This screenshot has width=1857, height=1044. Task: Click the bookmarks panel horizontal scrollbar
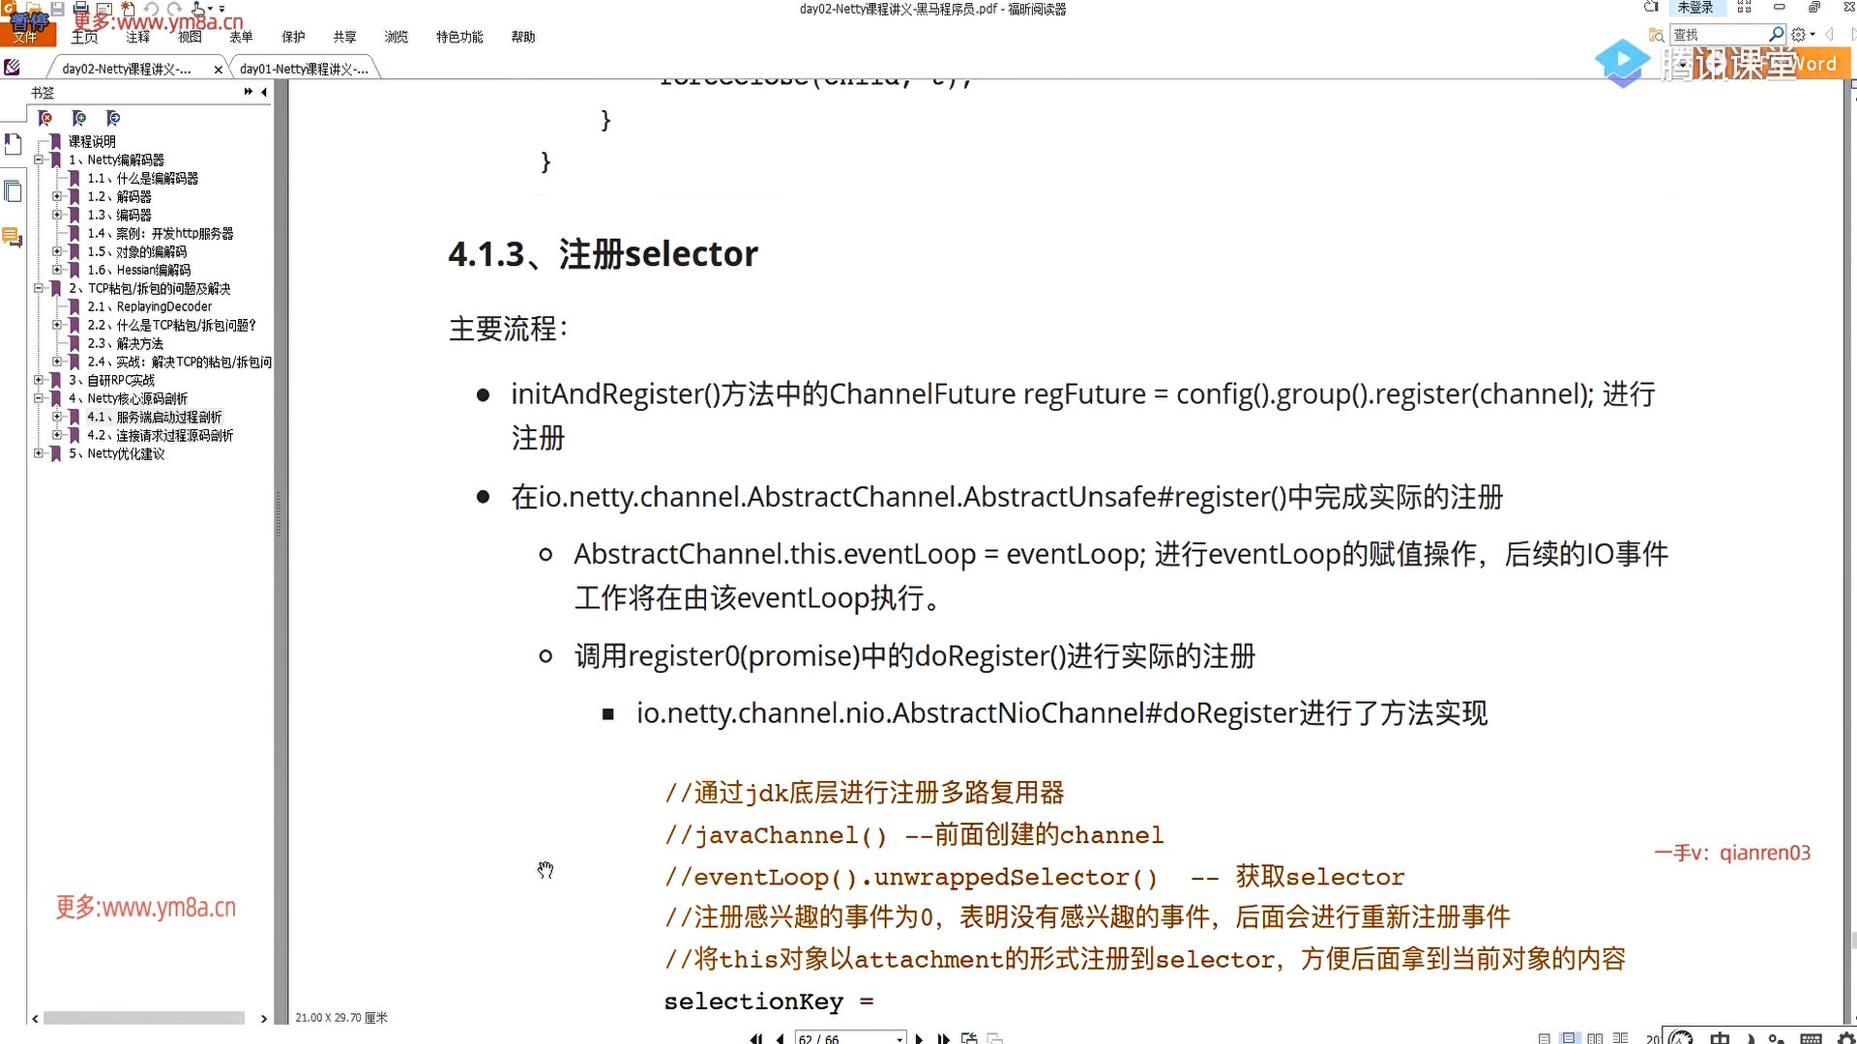click(144, 1018)
